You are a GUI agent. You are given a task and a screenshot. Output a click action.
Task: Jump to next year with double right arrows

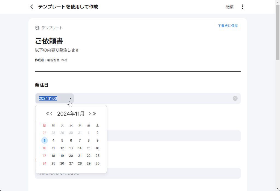click(x=94, y=113)
